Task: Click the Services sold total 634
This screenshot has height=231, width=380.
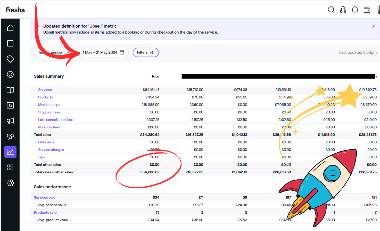Action: click(x=156, y=197)
